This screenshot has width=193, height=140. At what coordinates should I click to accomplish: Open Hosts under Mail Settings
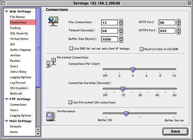click(14, 132)
